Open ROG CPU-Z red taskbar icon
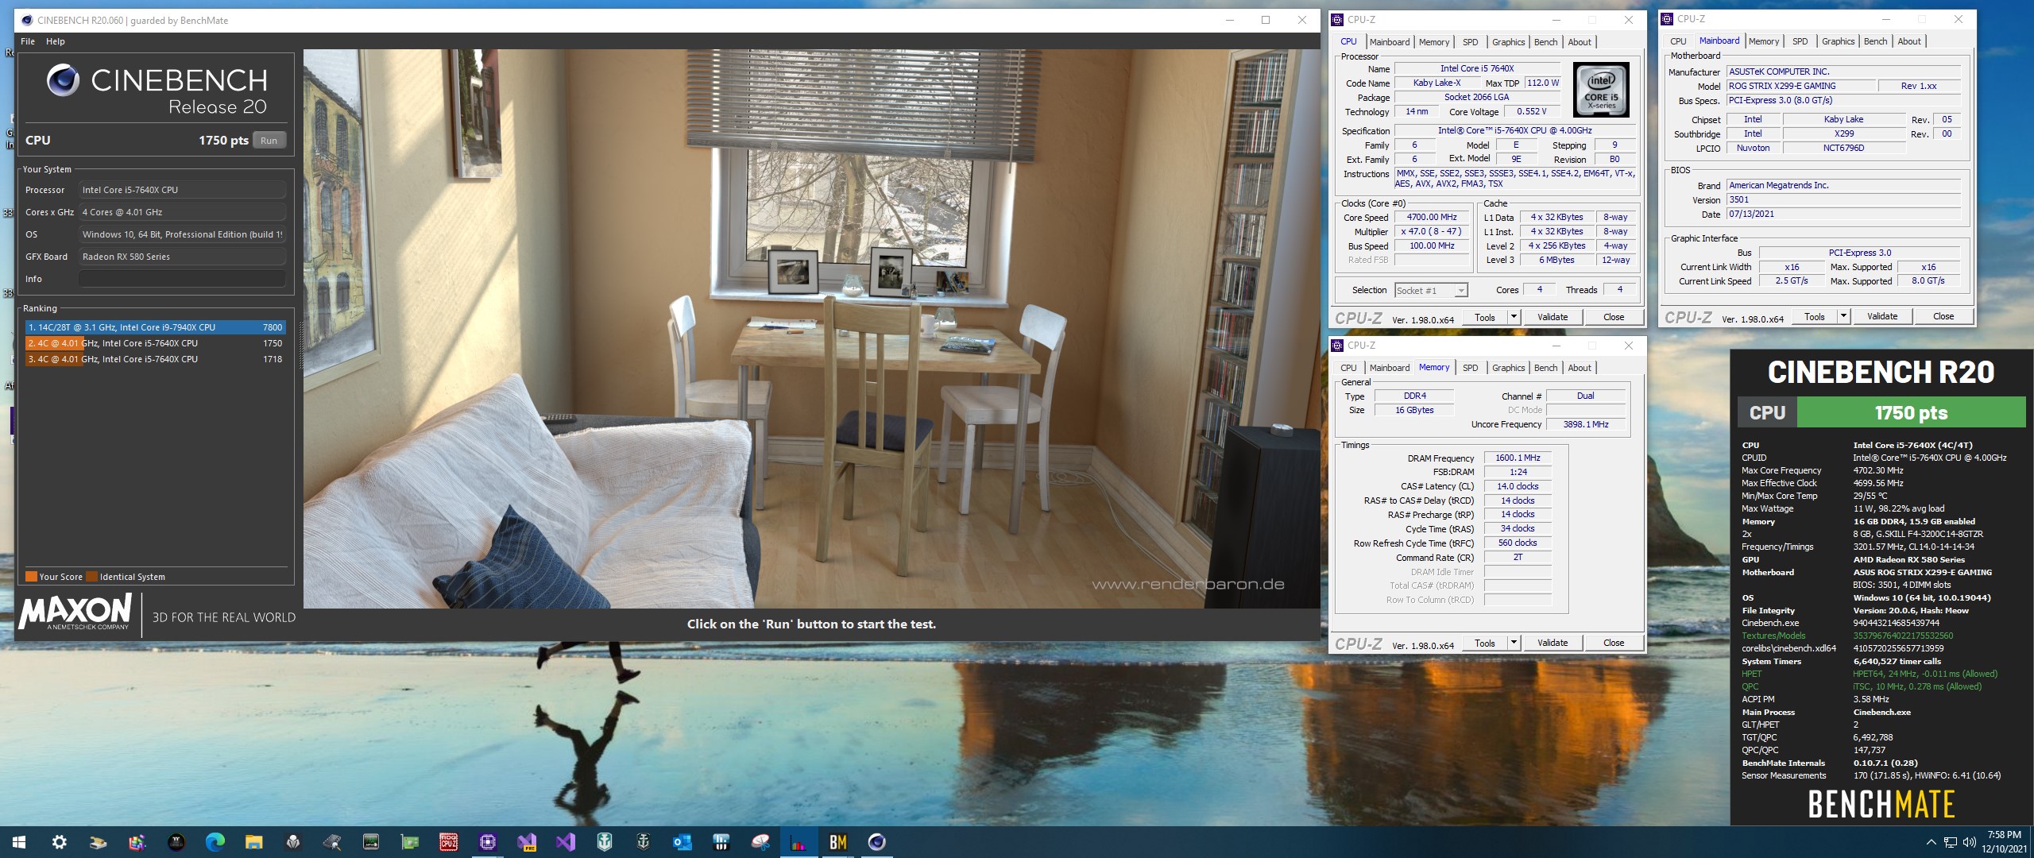The image size is (2034, 858). click(x=448, y=842)
